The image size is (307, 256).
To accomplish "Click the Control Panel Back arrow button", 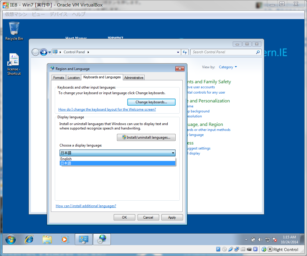I will (35, 52).
